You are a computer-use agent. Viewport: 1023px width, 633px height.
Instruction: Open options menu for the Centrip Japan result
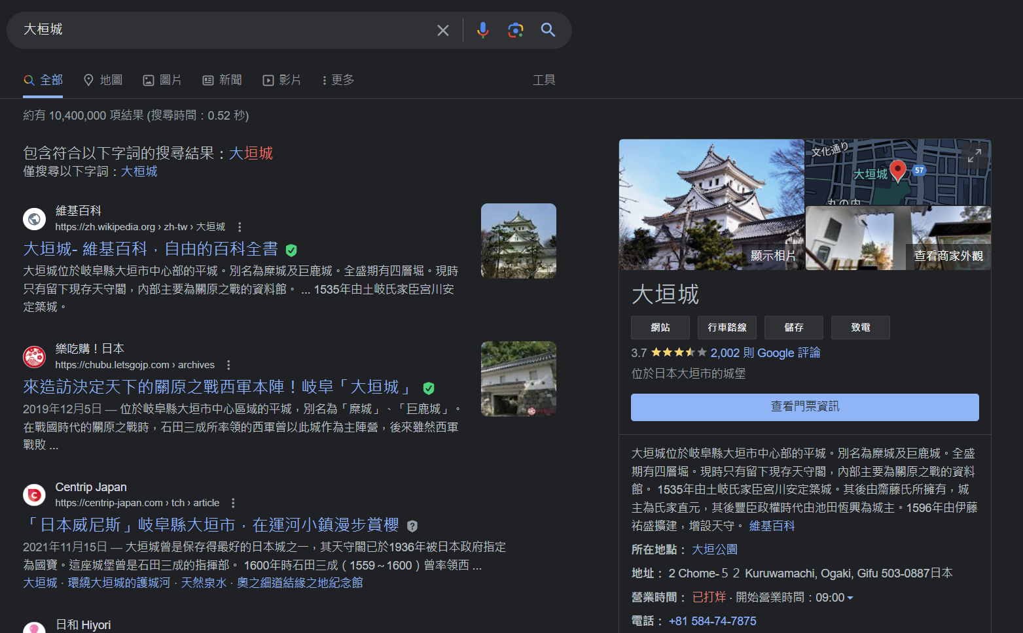coord(233,503)
